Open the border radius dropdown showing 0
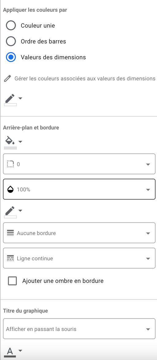 click(79, 164)
